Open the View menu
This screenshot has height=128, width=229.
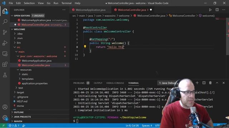(41, 3)
